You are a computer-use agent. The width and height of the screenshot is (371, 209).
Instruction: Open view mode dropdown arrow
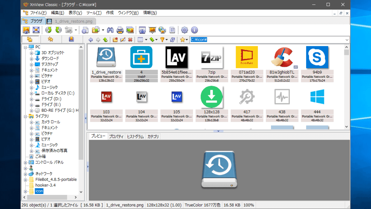pyautogui.click(x=146, y=40)
